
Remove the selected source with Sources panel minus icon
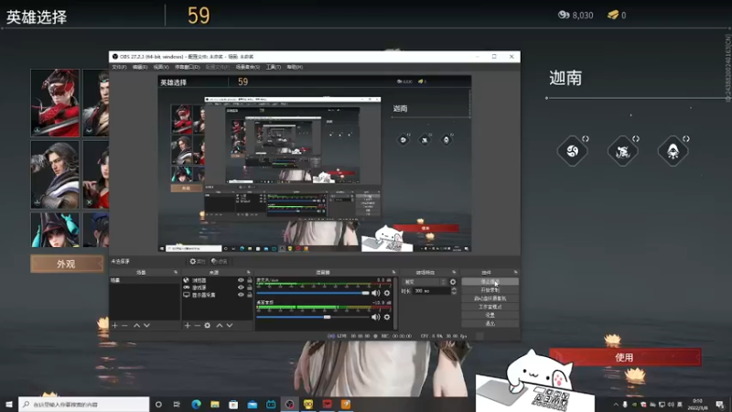pos(197,325)
